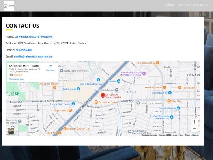
Task: Click the golf course marker near the park
Action: (x=17, y=94)
